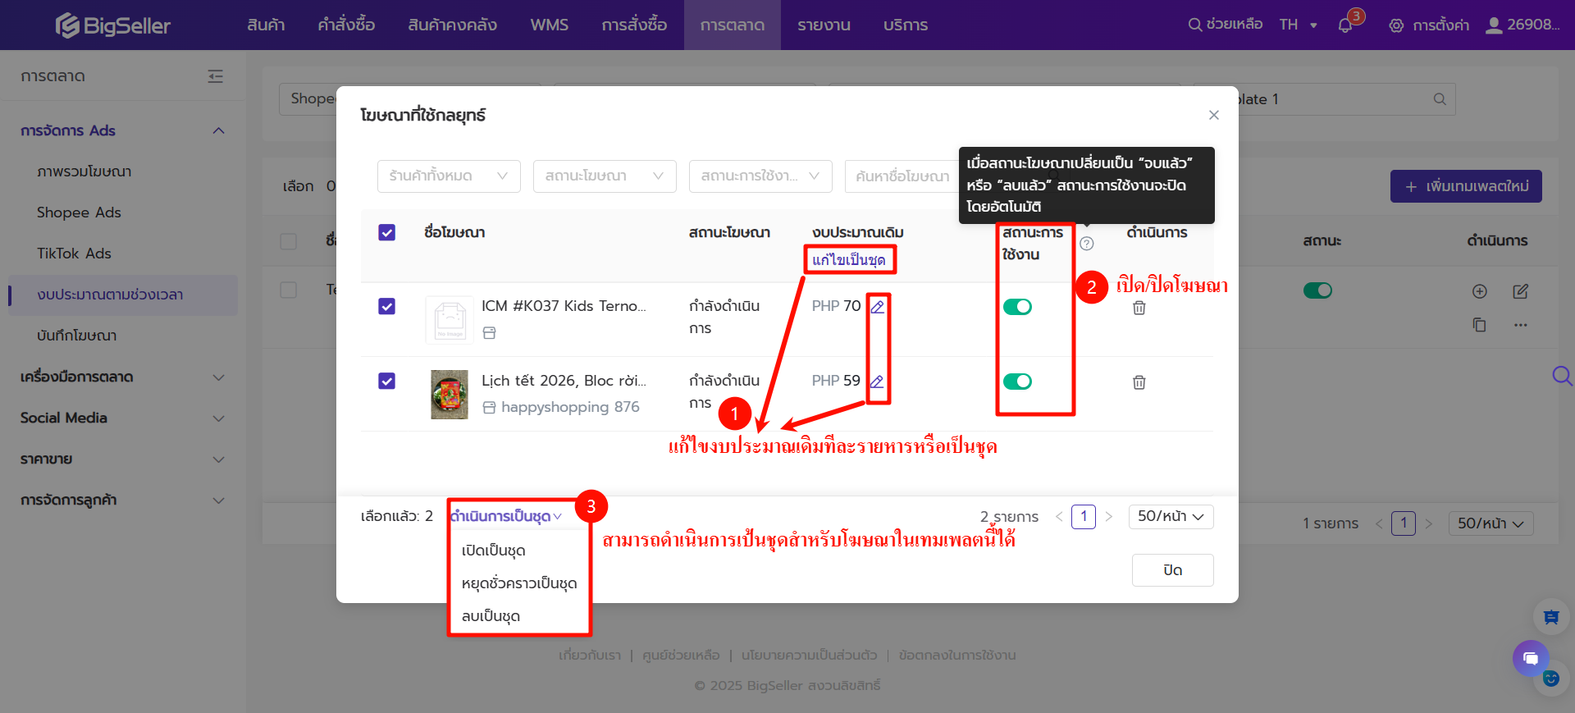Delete the Lịch tết 2026 ad
This screenshot has height=713, width=1575.
1139,382
